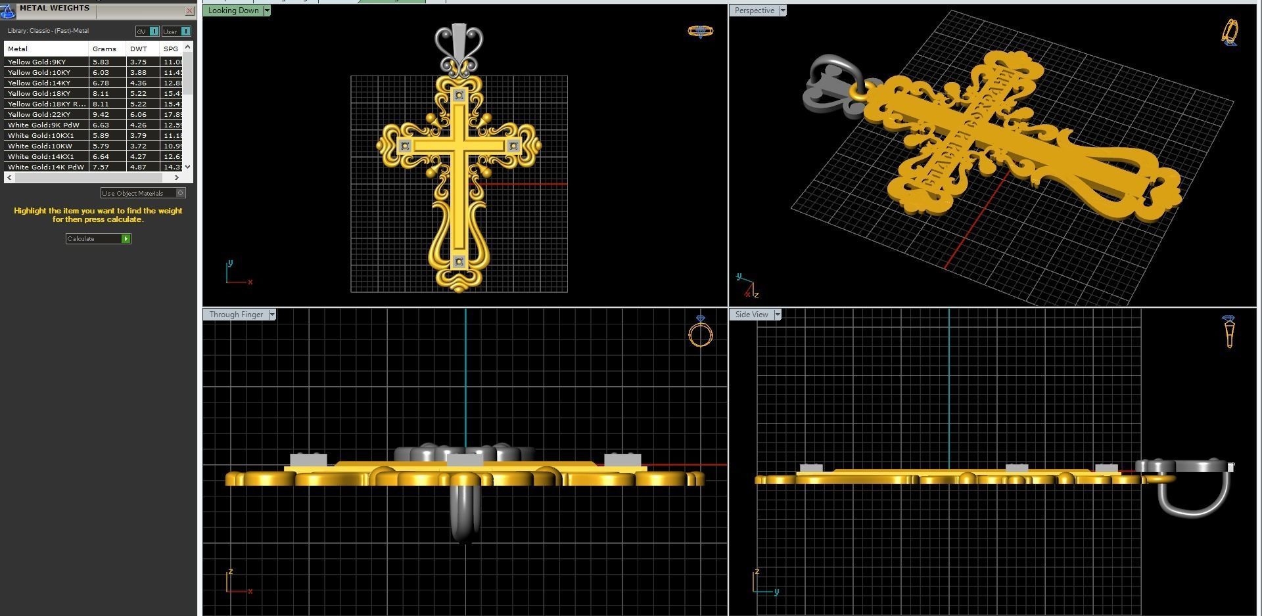1262x616 pixels.
Task: Click the vertical scrollbar thumb in metals table
Action: [188, 72]
